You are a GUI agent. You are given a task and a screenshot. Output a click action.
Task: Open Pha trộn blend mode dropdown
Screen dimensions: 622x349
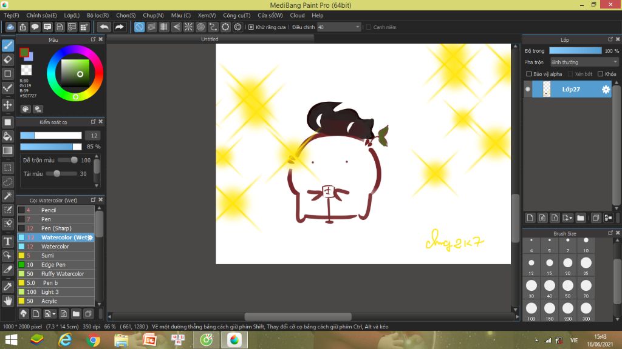584,62
